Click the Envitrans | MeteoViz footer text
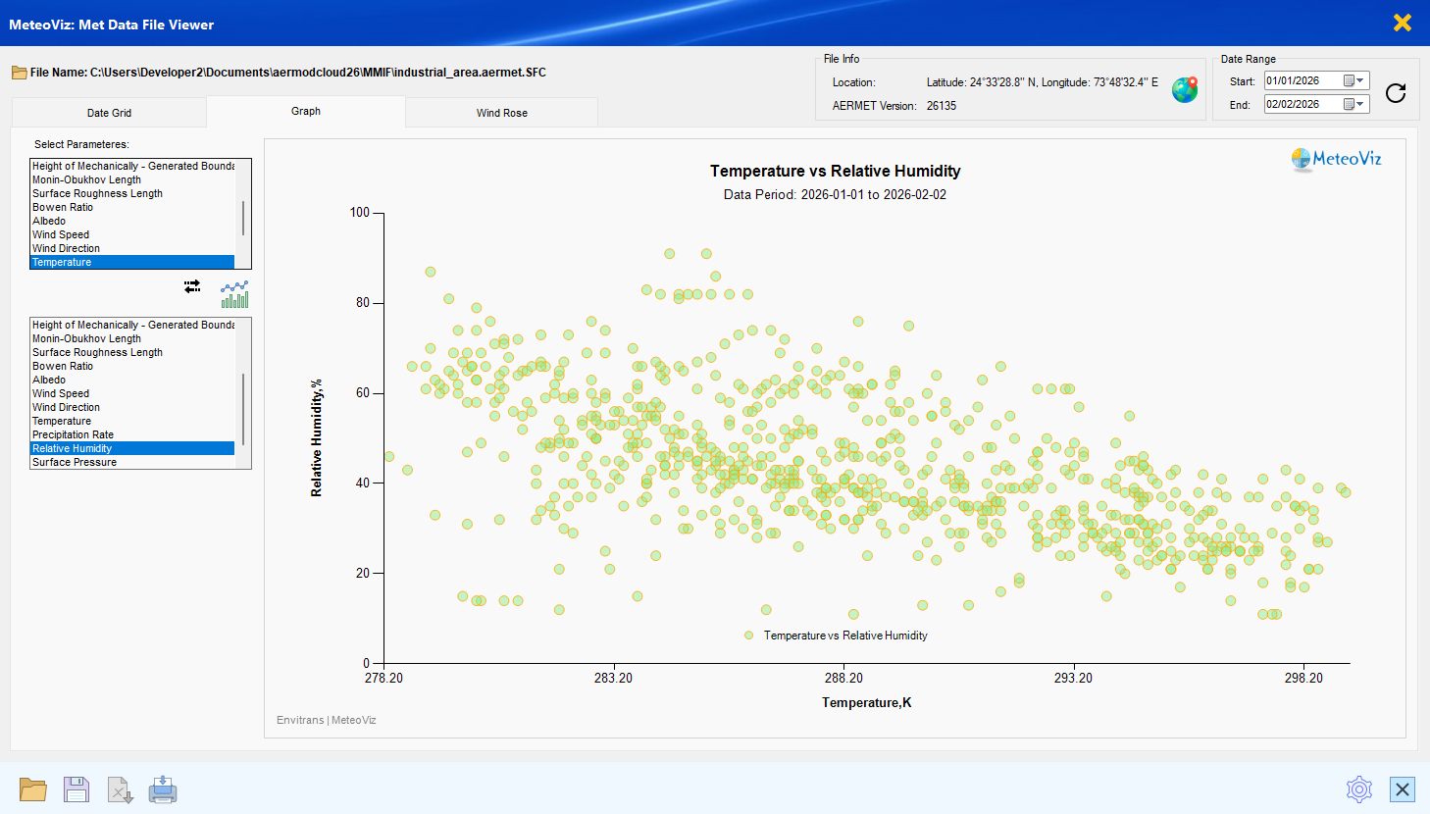This screenshot has height=814, width=1430. coord(327,720)
